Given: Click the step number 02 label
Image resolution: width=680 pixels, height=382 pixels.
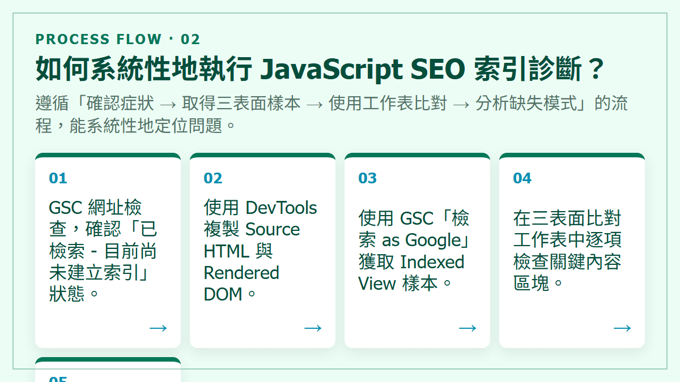Looking at the screenshot, I should (x=212, y=178).
